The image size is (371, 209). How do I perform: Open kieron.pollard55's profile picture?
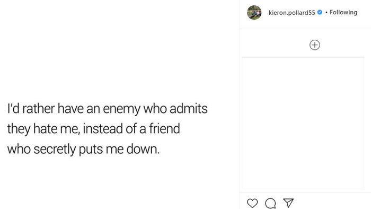pyautogui.click(x=254, y=13)
